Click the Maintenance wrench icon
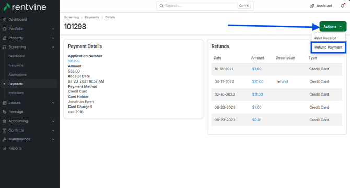Viewport: 350px width, 188px height. (x=4, y=139)
